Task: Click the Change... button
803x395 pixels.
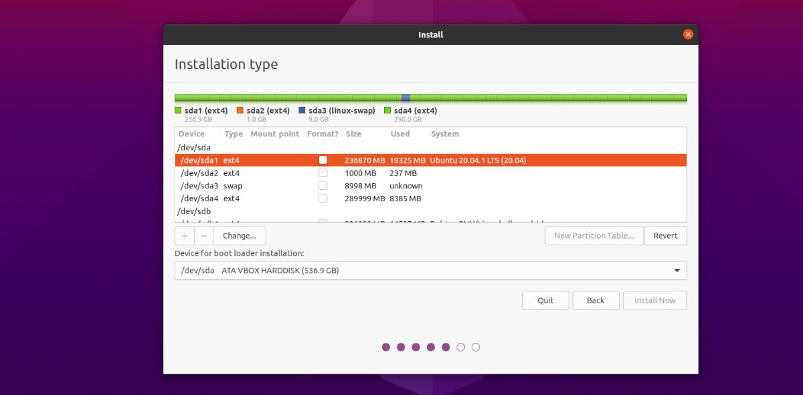Action: pos(240,235)
